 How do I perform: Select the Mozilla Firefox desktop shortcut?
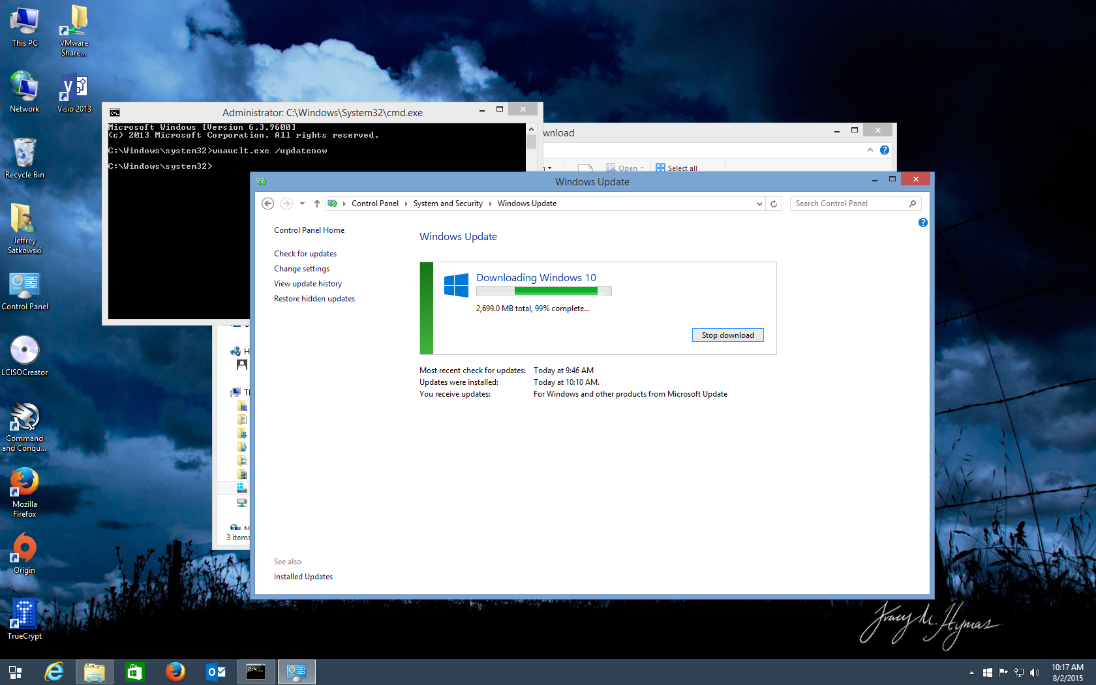25,493
